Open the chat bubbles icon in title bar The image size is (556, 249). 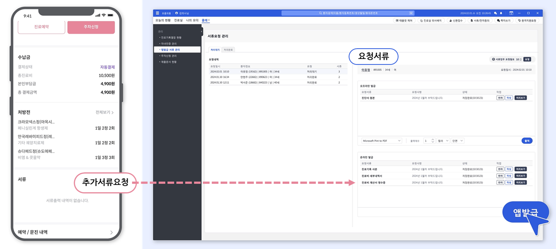(x=496, y=13)
